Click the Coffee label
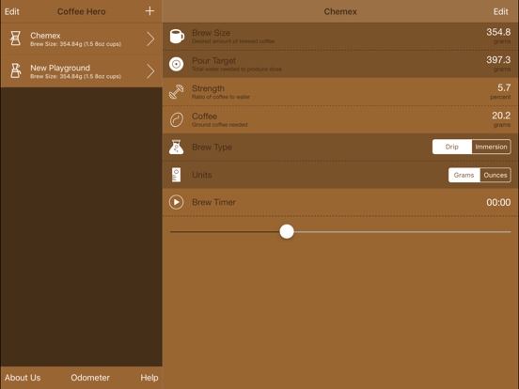Image resolution: width=519 pixels, height=389 pixels. tap(205, 117)
